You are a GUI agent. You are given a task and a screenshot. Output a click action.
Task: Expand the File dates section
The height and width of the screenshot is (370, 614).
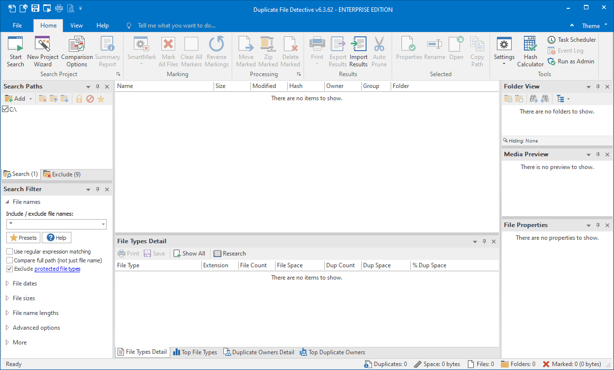25,284
